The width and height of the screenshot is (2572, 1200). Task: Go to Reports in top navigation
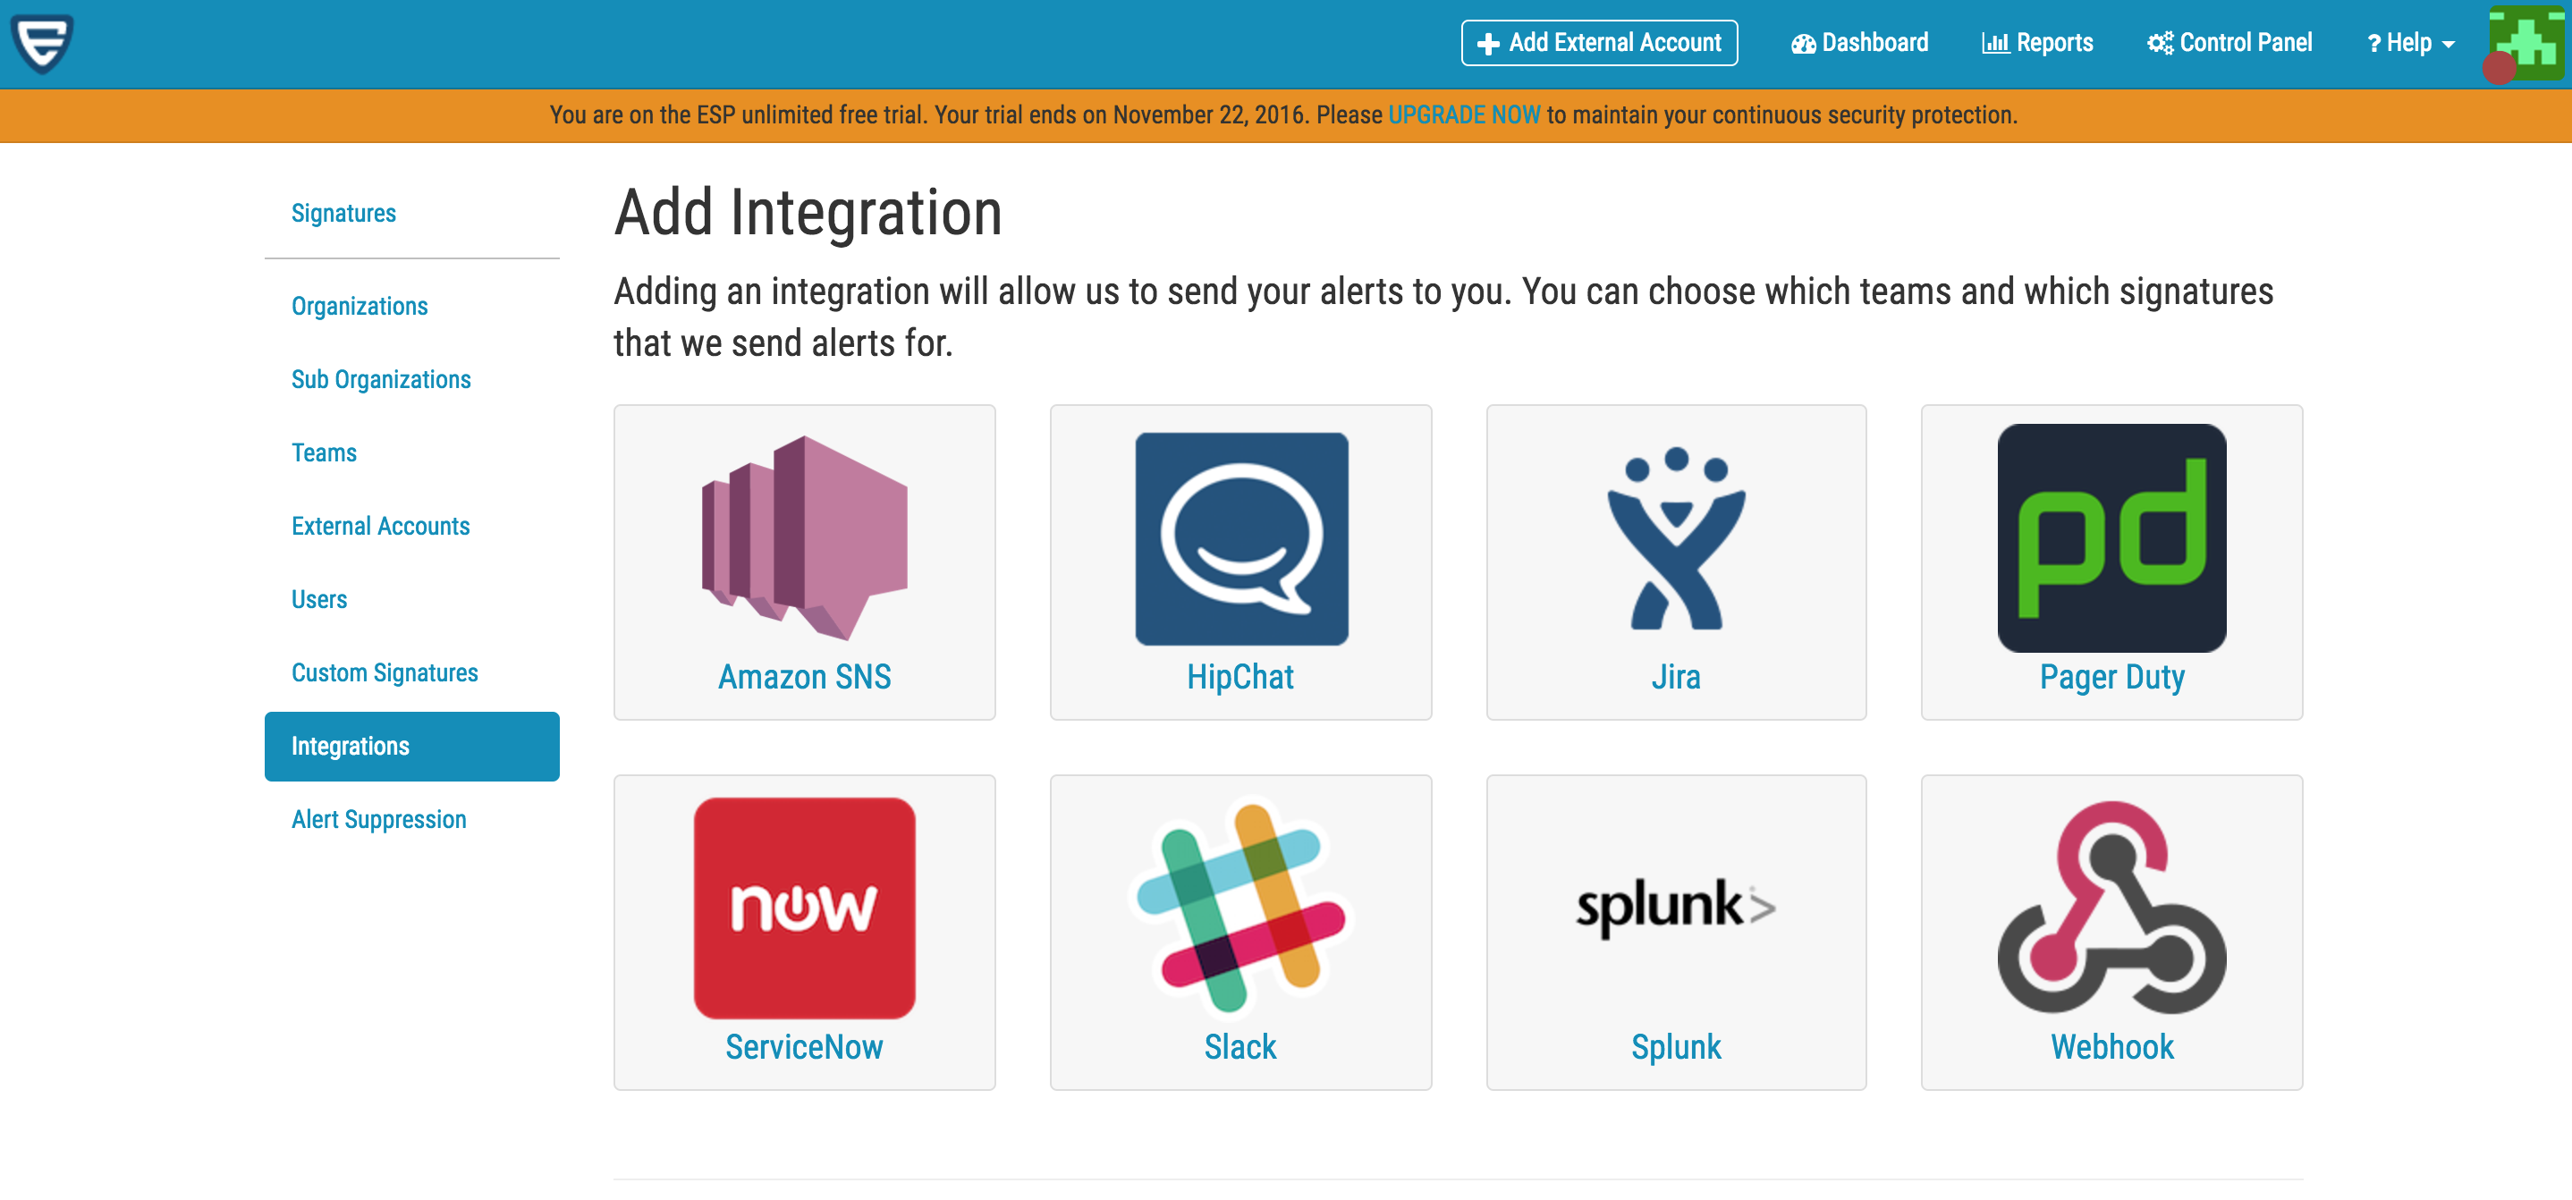[2037, 43]
